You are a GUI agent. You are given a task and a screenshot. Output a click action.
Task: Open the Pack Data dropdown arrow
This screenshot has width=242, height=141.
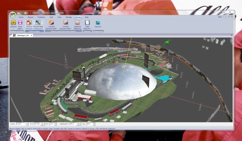click(x=22, y=29)
